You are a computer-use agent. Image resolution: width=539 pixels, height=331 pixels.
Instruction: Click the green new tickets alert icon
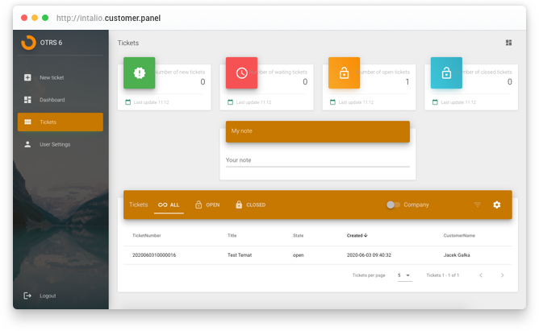(x=140, y=72)
